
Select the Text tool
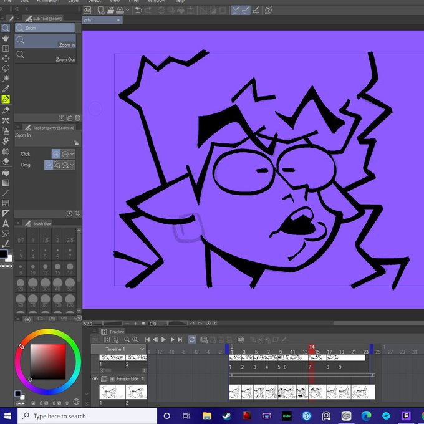point(6,224)
